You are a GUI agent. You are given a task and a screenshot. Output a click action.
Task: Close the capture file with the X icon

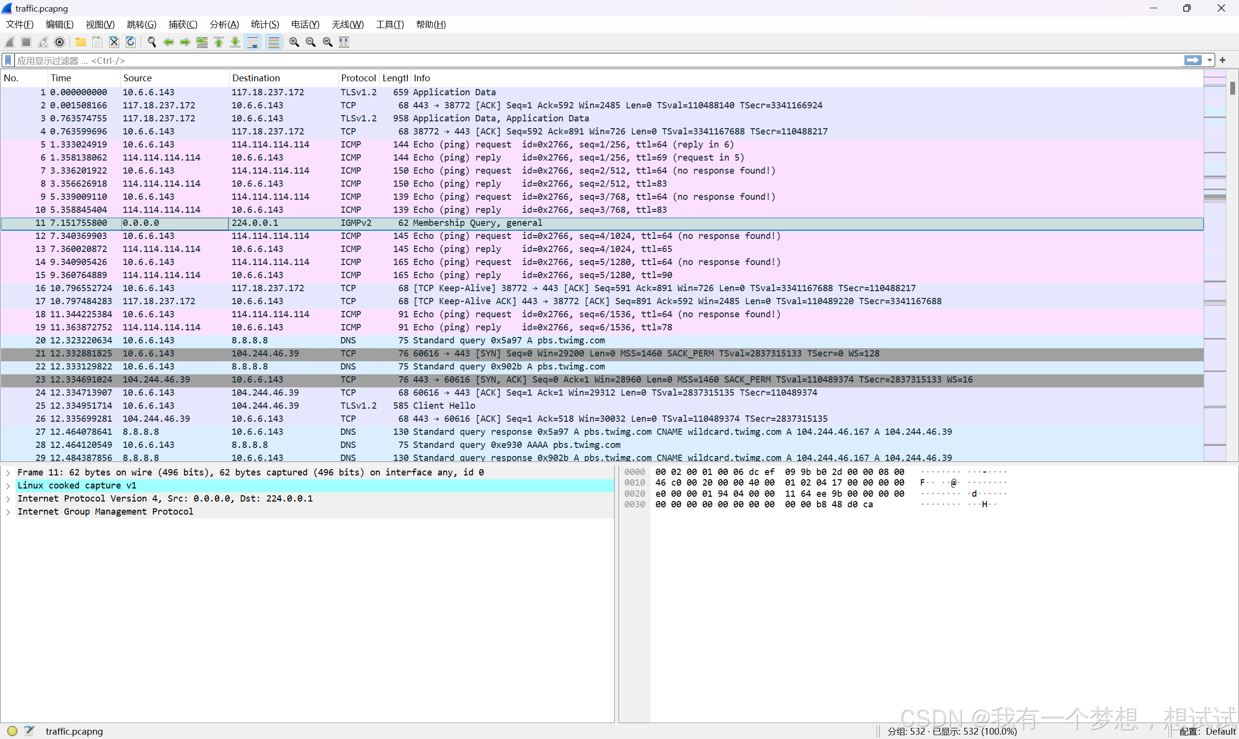[x=114, y=43]
